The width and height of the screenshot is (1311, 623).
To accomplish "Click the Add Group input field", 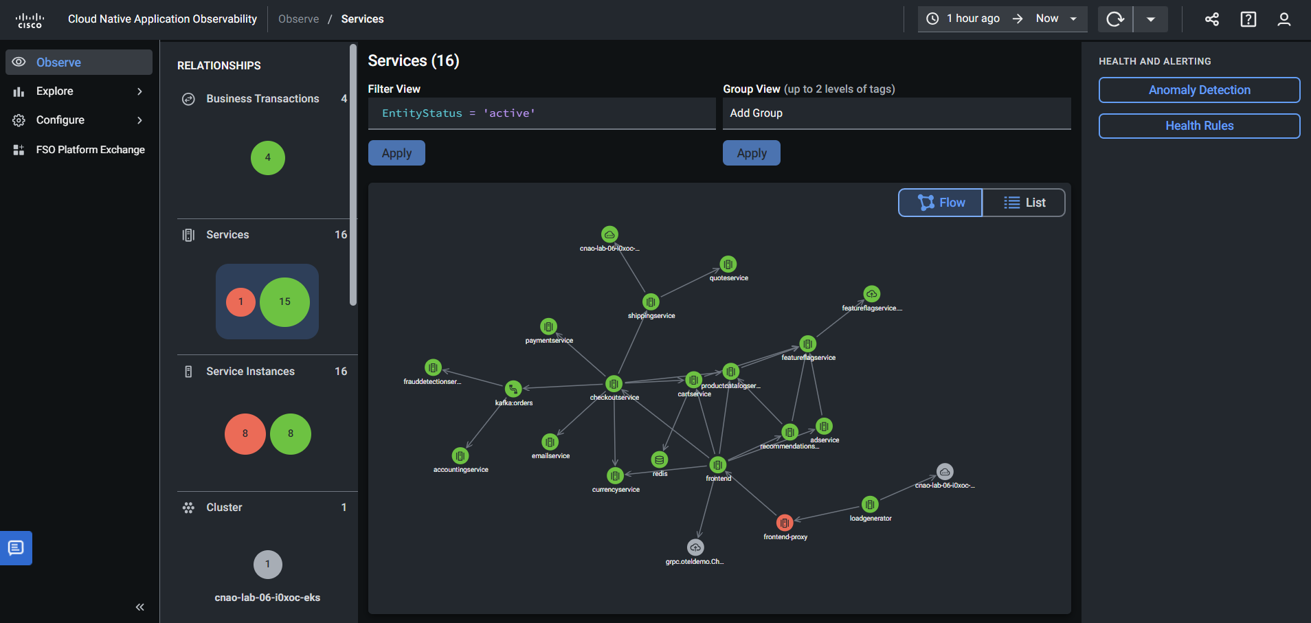I will (x=896, y=113).
